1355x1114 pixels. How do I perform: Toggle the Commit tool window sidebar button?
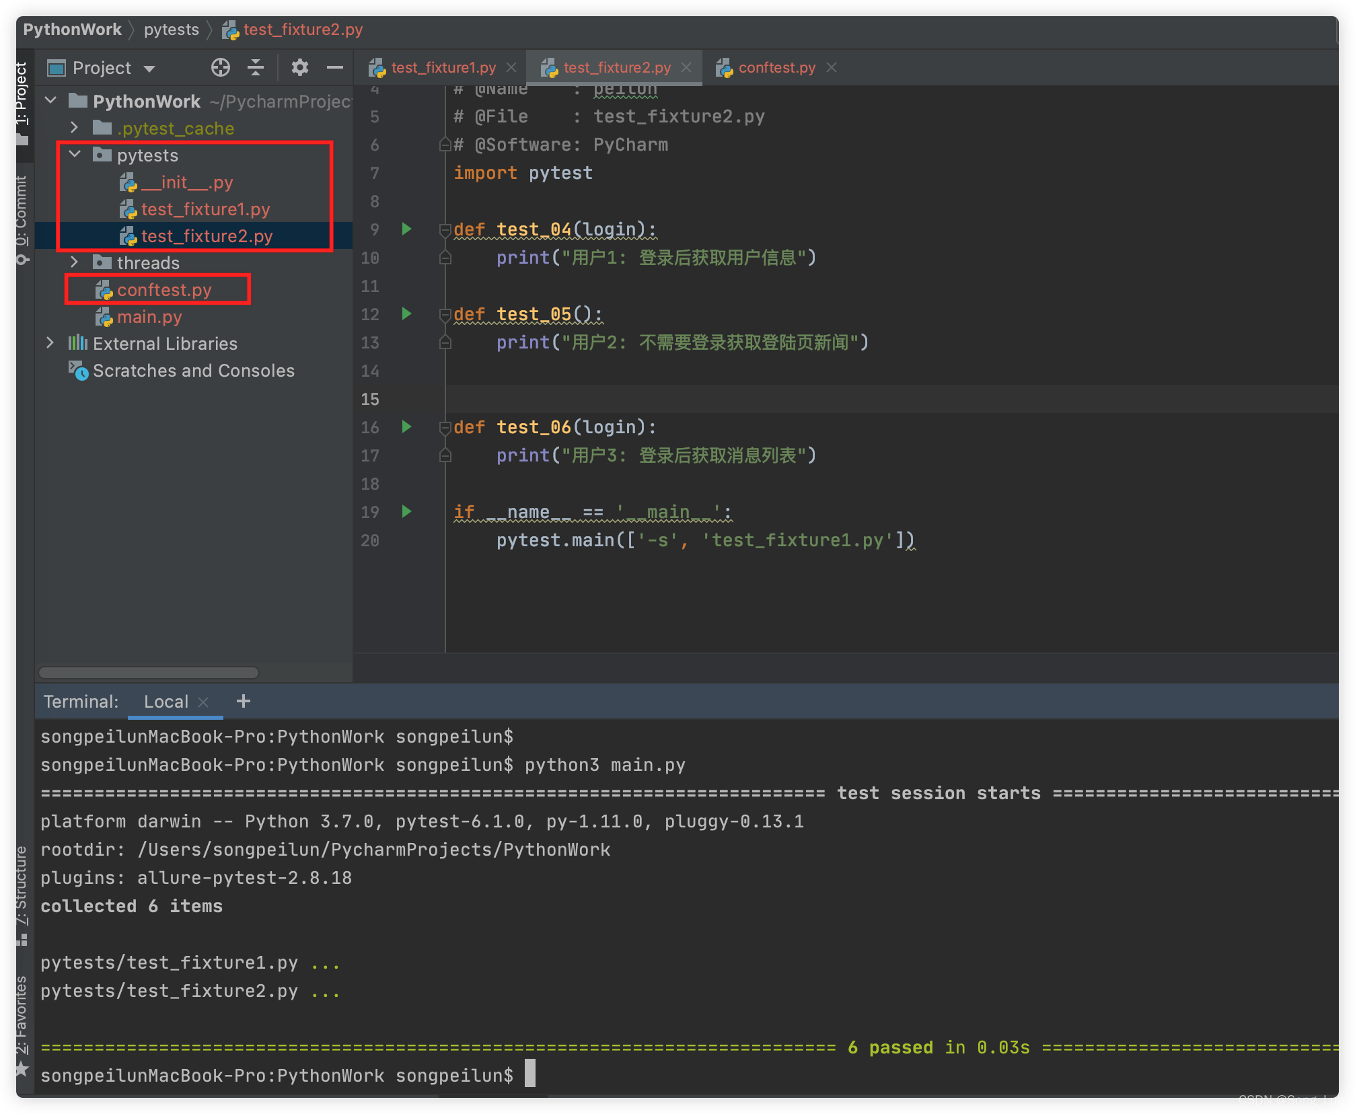click(x=22, y=219)
